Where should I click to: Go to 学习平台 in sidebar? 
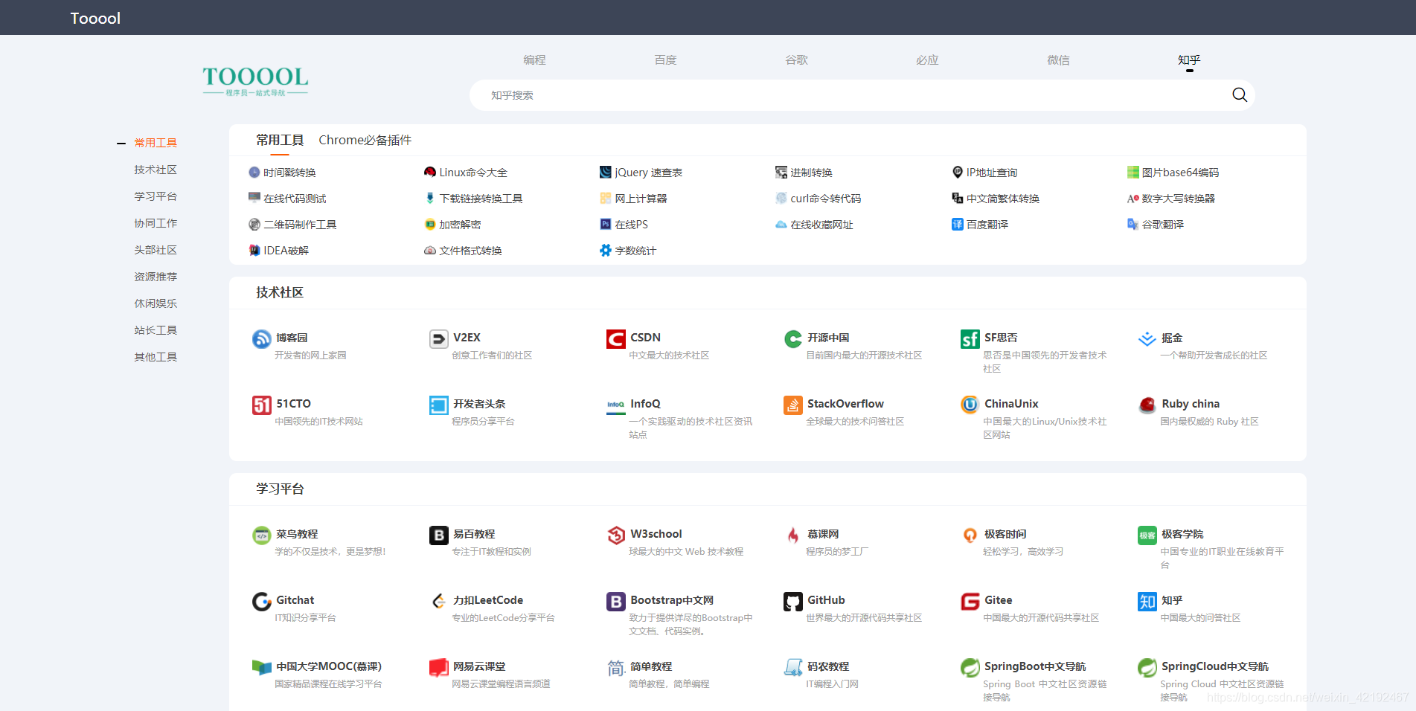tap(156, 196)
